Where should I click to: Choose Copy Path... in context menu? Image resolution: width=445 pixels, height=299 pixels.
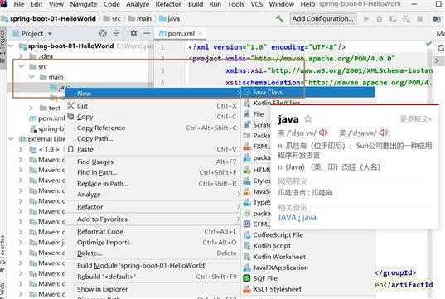152,138
